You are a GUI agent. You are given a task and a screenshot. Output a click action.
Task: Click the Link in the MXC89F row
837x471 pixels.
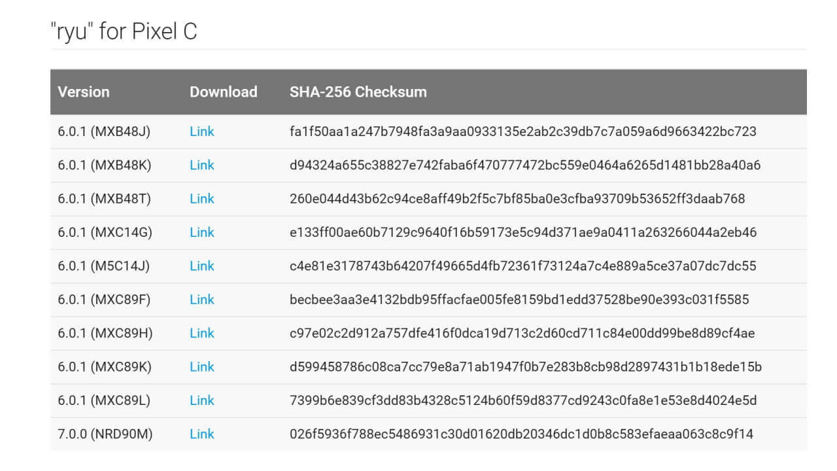click(201, 300)
